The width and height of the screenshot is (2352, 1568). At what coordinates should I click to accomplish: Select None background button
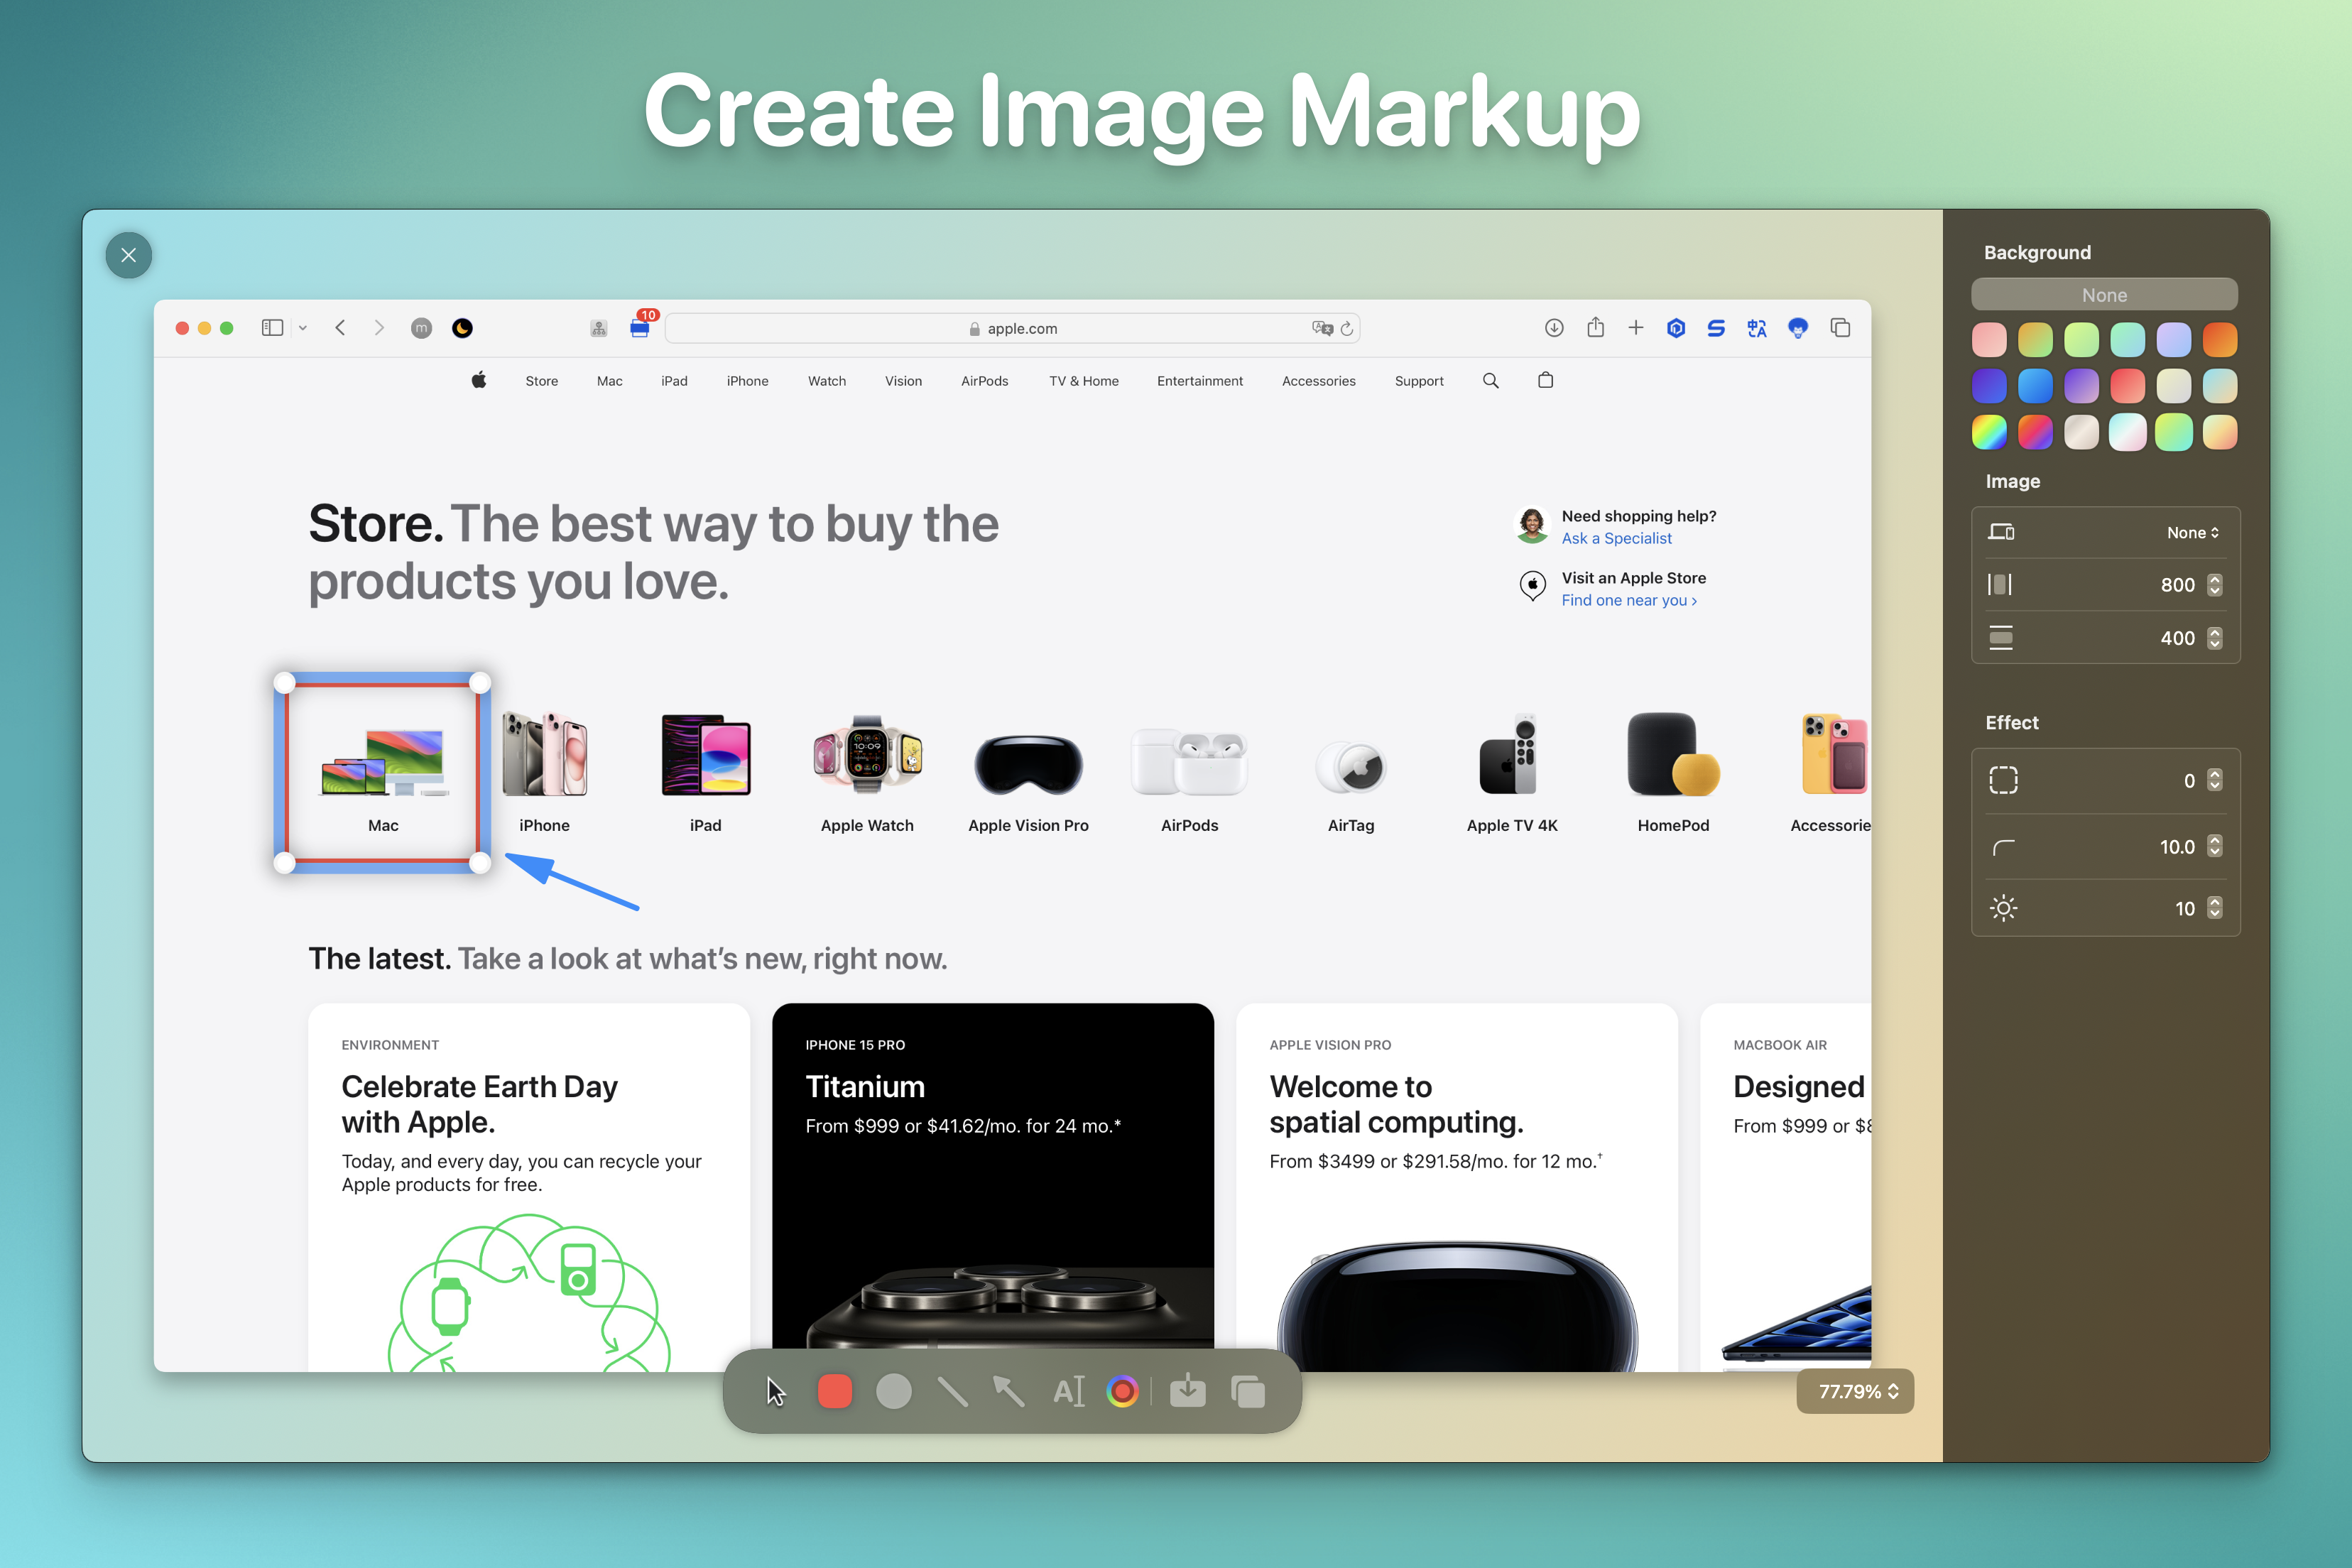pos(2104,295)
